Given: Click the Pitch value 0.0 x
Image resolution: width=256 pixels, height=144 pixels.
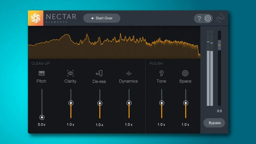Looking at the screenshot, I should (42, 125).
